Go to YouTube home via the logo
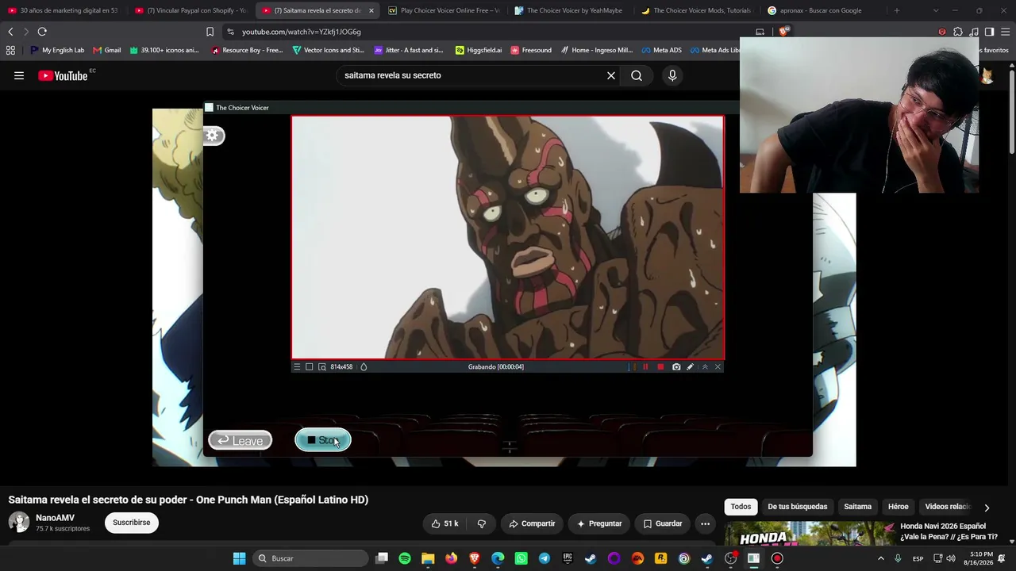1016x571 pixels. click(x=63, y=76)
